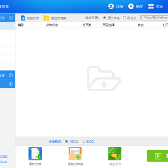Click the 状态 column header
Viewport: 168px width, 168px height.
pos(140,25)
